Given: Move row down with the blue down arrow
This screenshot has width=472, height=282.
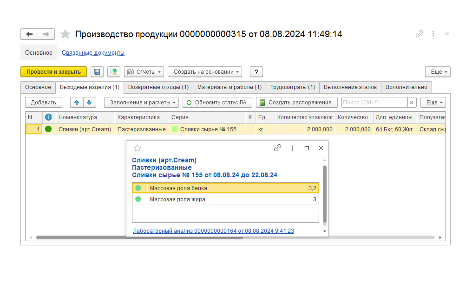Looking at the screenshot, I should pyautogui.click(x=89, y=103).
